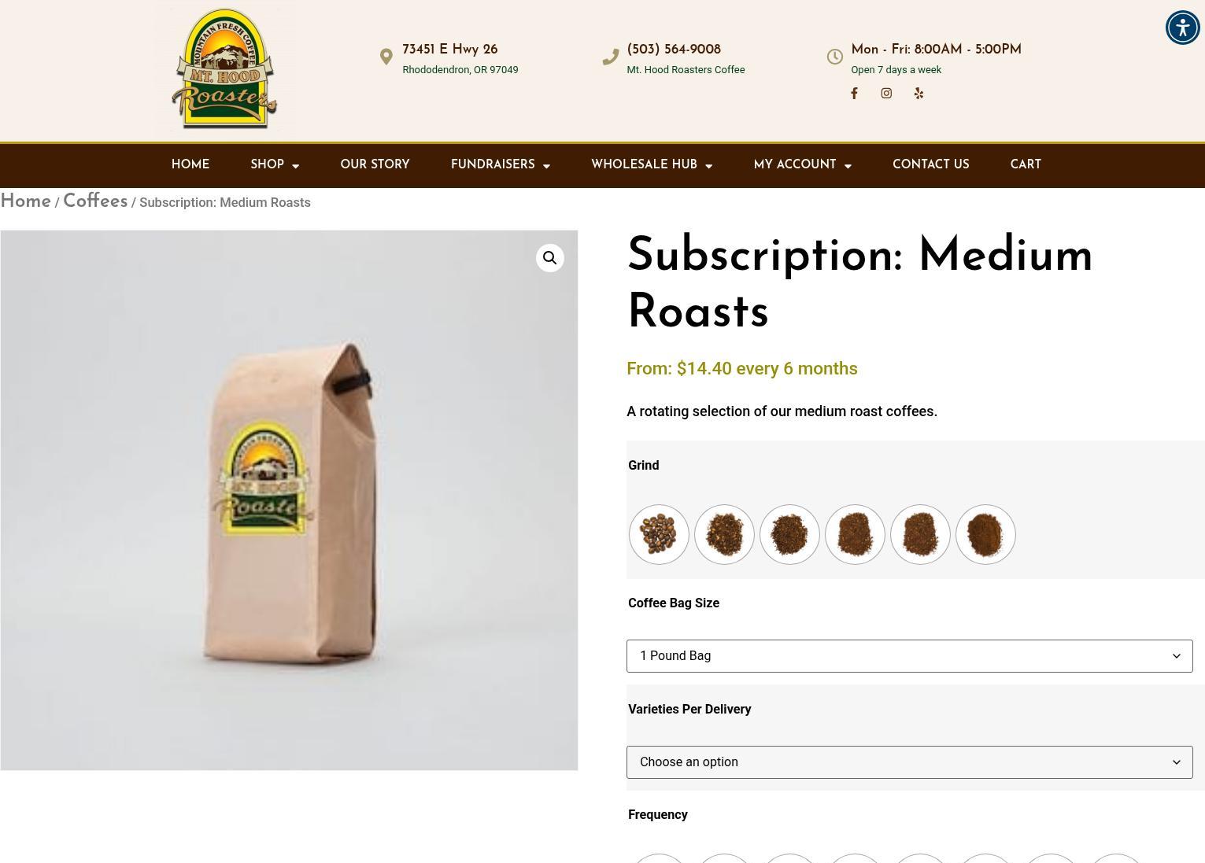Select the fourth grind swatch

click(x=855, y=534)
